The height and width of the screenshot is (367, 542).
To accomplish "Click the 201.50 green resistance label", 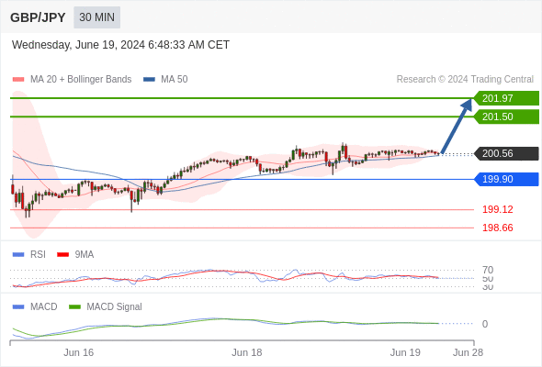I will (506, 117).
